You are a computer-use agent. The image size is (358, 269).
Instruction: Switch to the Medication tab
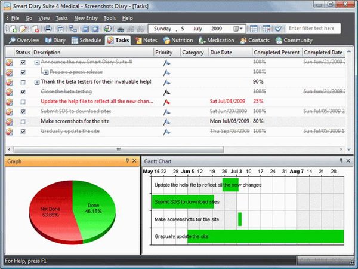coord(216,41)
